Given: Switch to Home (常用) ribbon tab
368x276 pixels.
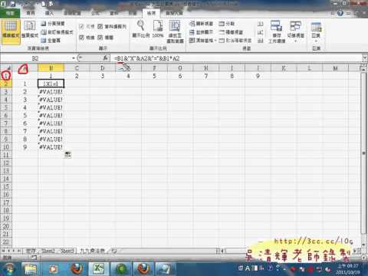Looking at the screenshot, I should pos(31,13).
